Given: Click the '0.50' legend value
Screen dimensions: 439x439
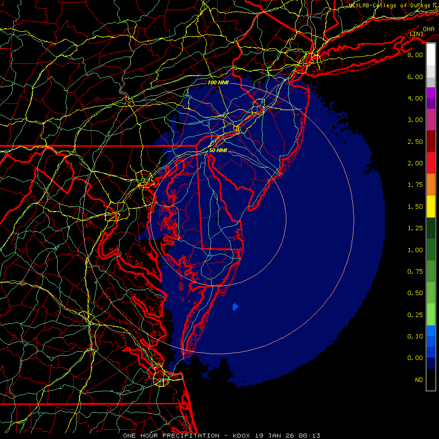Looking at the screenshot, I should coord(415,293).
